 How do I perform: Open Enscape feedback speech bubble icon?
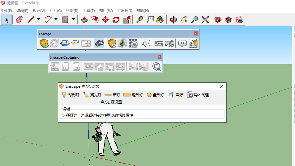click(x=183, y=44)
